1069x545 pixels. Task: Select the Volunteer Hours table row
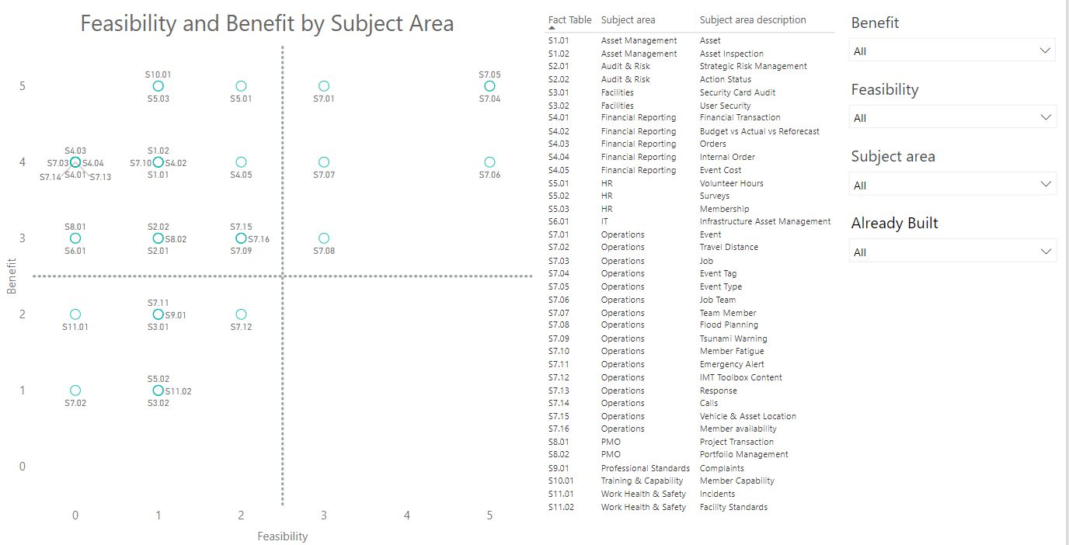point(691,183)
